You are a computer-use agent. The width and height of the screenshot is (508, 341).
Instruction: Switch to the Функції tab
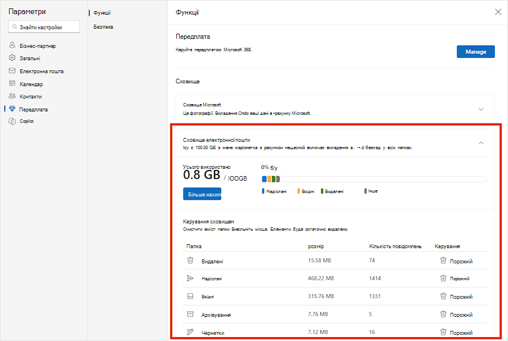coord(102,12)
